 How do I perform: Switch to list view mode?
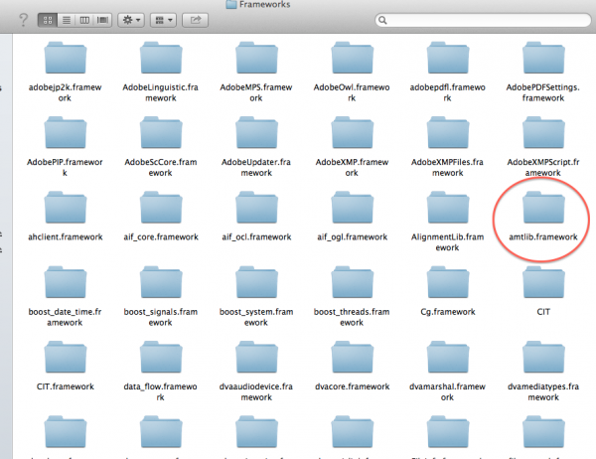(x=67, y=20)
